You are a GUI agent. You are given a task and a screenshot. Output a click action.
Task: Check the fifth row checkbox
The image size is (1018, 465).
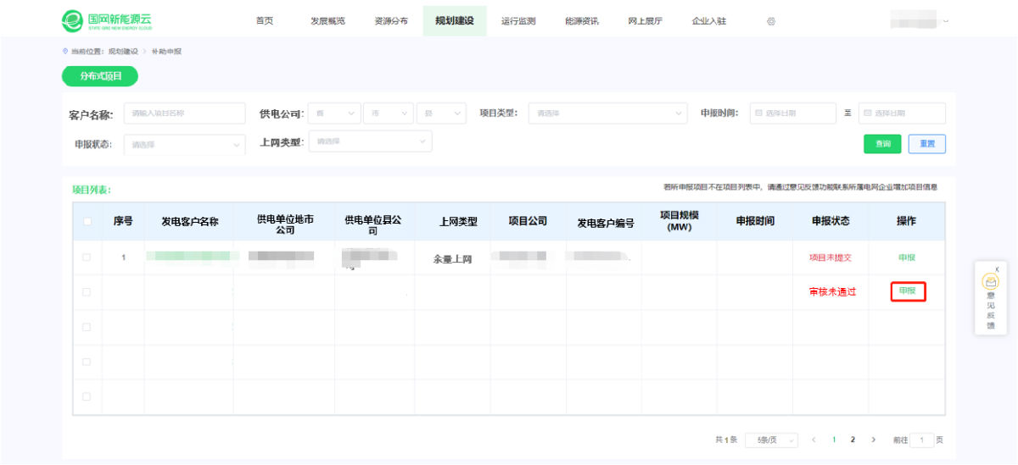tap(87, 396)
